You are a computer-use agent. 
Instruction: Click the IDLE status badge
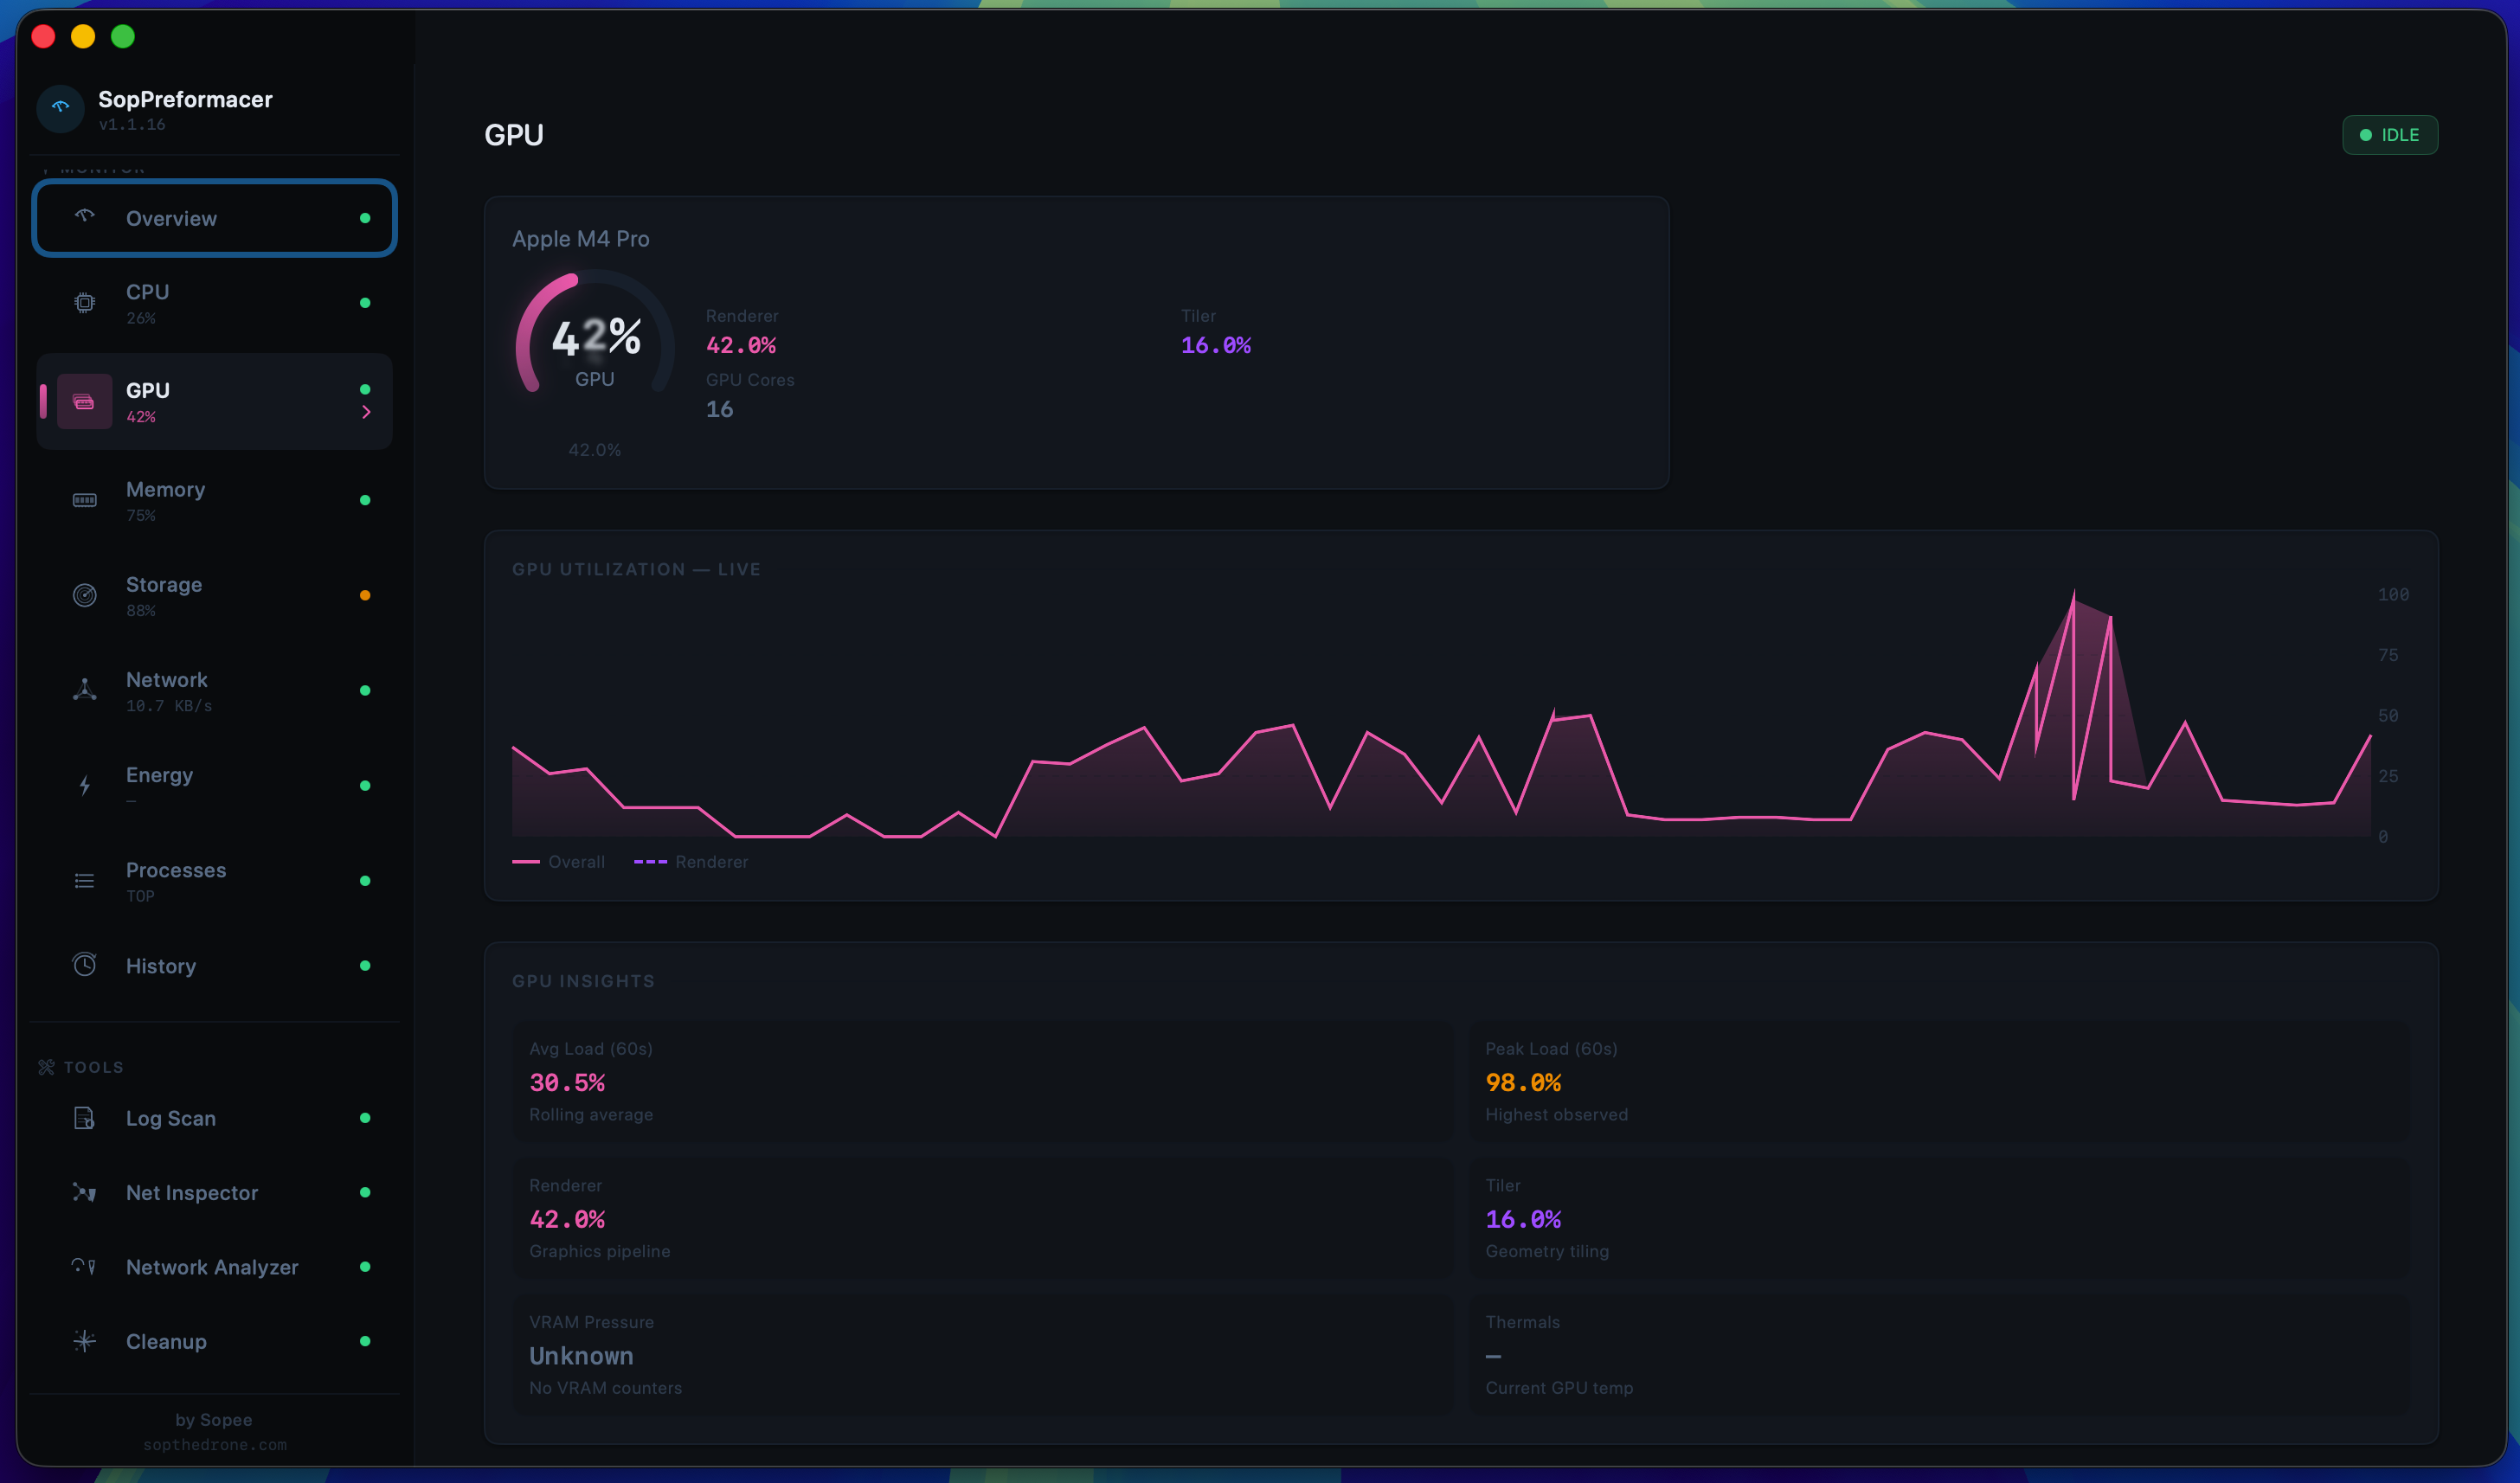[2390, 134]
